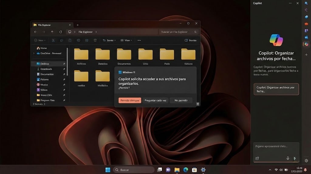Refresh the File Explorer view

[x=61, y=32]
